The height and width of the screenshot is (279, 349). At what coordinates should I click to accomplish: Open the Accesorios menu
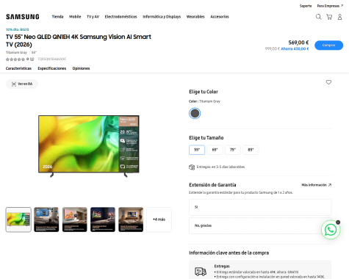(x=220, y=17)
